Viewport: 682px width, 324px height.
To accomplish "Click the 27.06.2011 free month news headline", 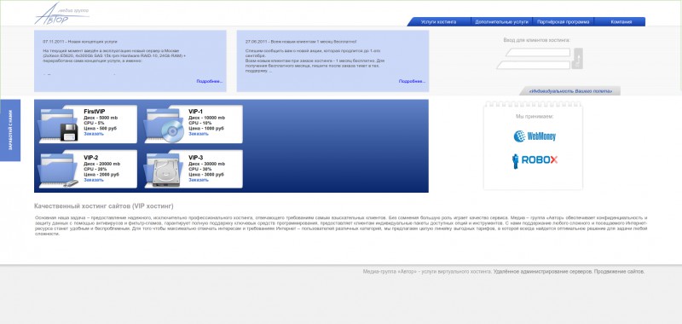I will point(301,42).
